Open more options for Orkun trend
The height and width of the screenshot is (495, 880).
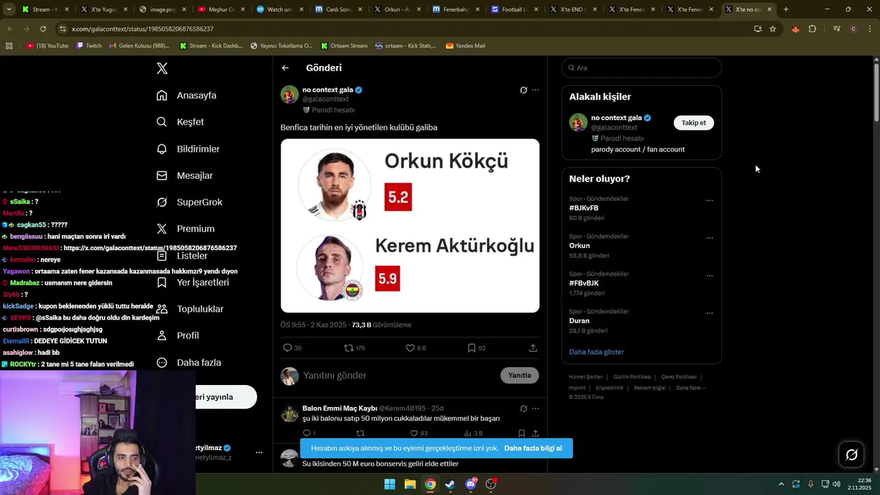coord(709,239)
